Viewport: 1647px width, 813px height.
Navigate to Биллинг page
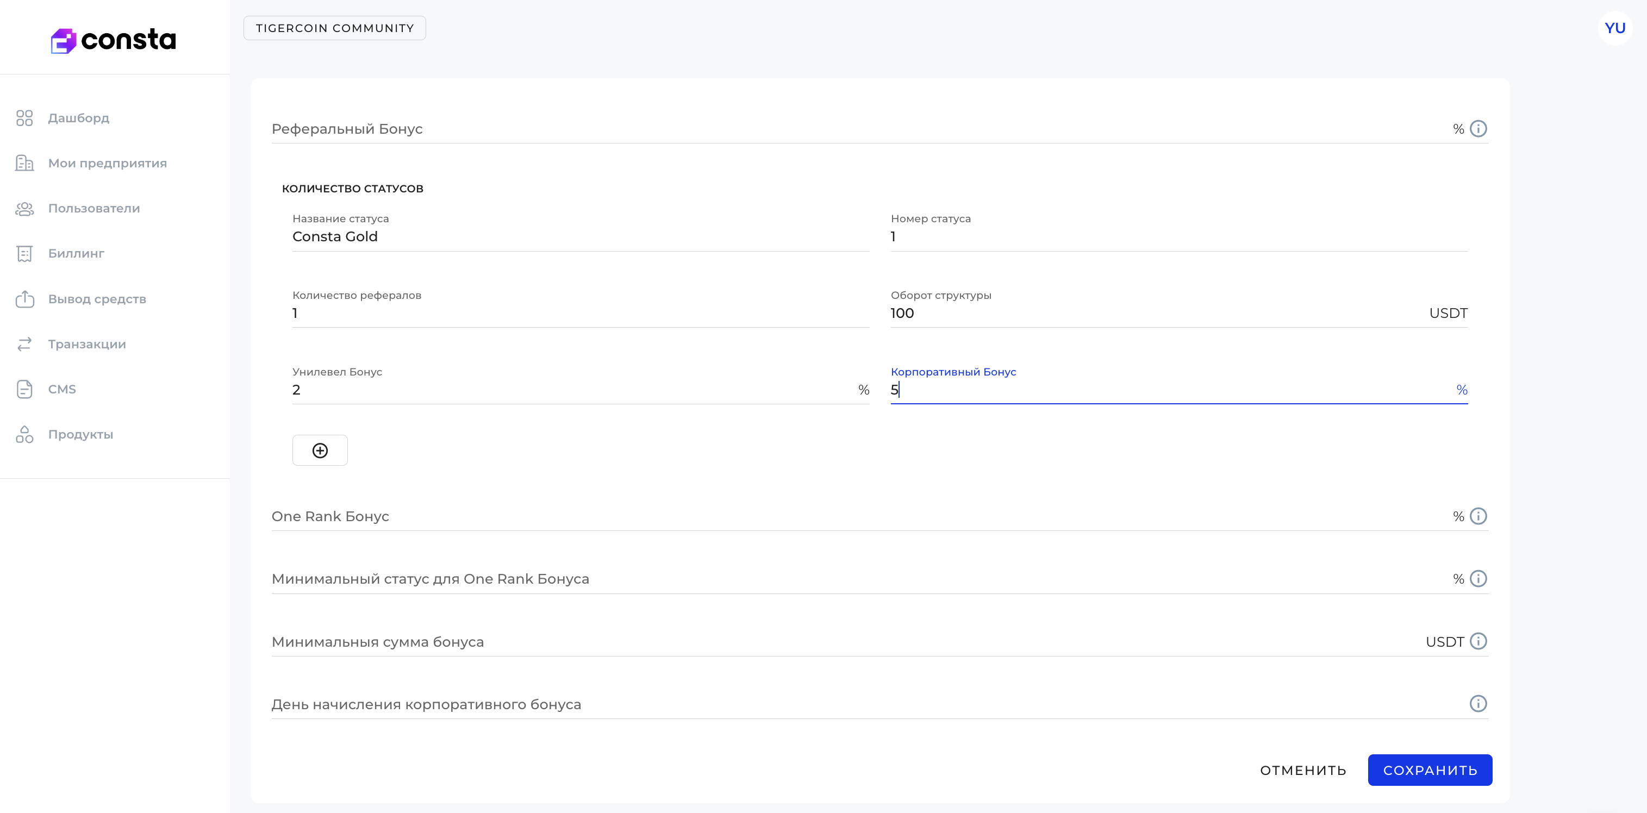tap(76, 254)
